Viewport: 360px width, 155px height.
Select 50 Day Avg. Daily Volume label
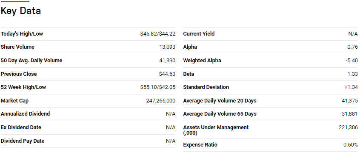31,61
